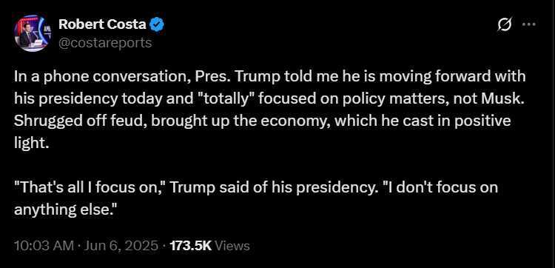This screenshot has height=268, width=555.
Task: Open the 173.5K view count
Action: pyautogui.click(x=190, y=245)
